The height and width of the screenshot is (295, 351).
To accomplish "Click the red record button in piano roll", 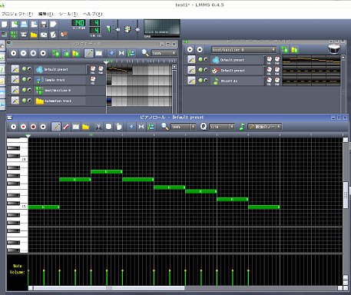I will pyautogui.click(x=23, y=127).
